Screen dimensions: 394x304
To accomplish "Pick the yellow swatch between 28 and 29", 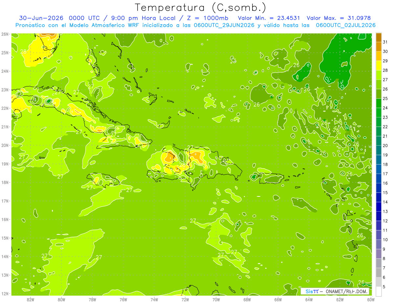I will (379, 65).
